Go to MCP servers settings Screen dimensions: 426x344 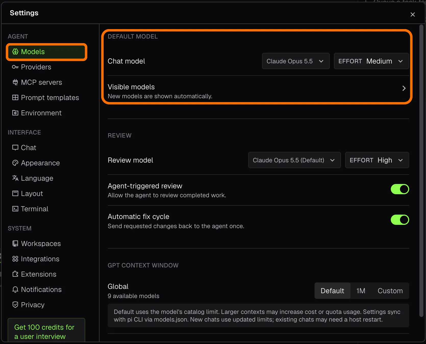46,82
